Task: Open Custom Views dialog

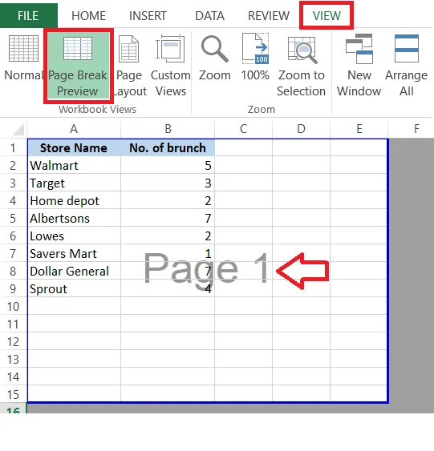Action: tap(171, 66)
